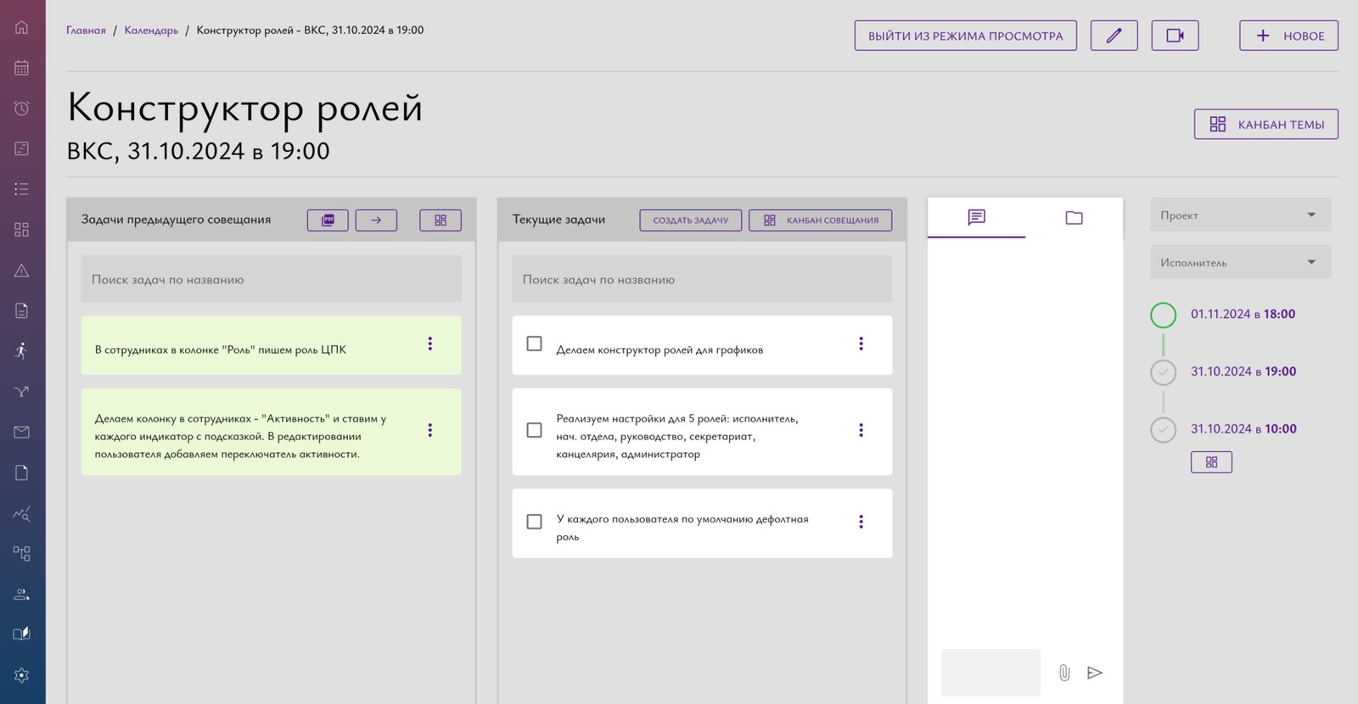The height and width of the screenshot is (704, 1358).
Task: Open the running person icon in sidebar
Action: click(x=22, y=351)
